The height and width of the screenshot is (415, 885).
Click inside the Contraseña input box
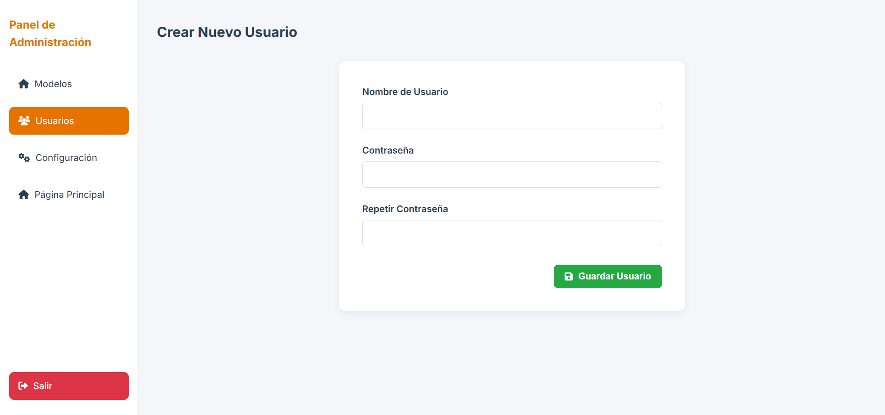(512, 175)
